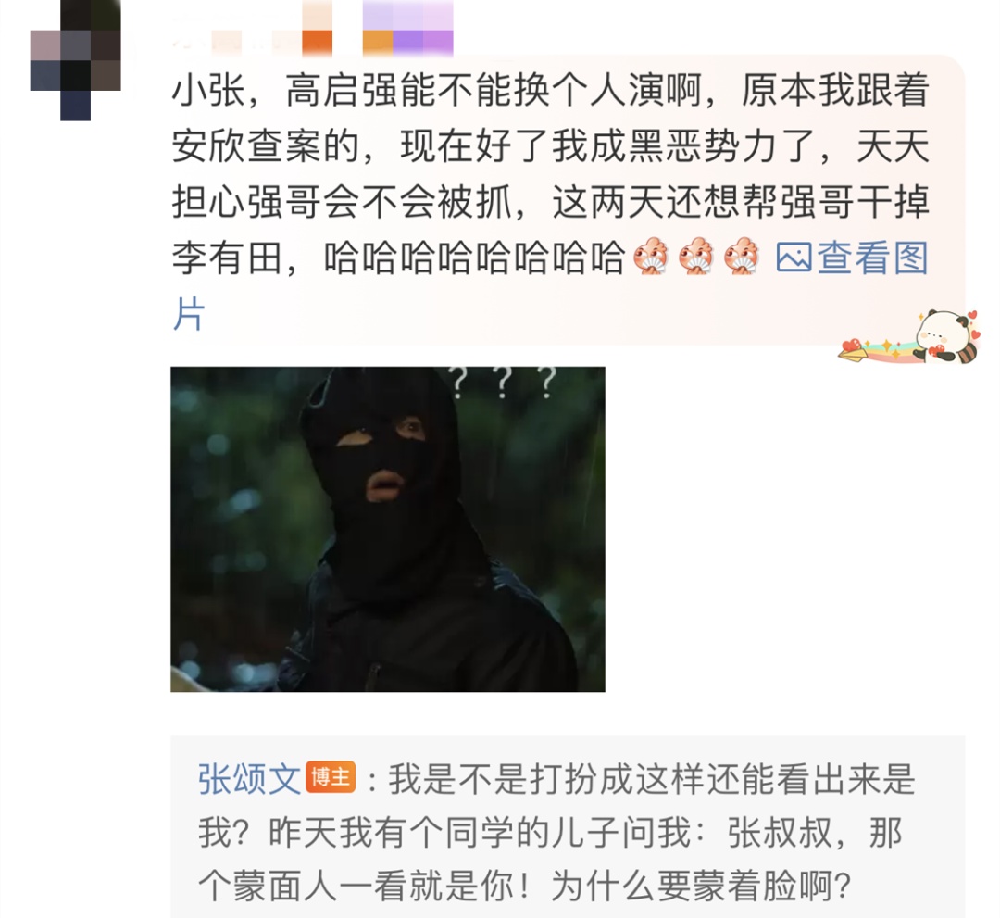Open the 查看图片 link text
Screen dimensions: 1000x918
tap(872, 258)
